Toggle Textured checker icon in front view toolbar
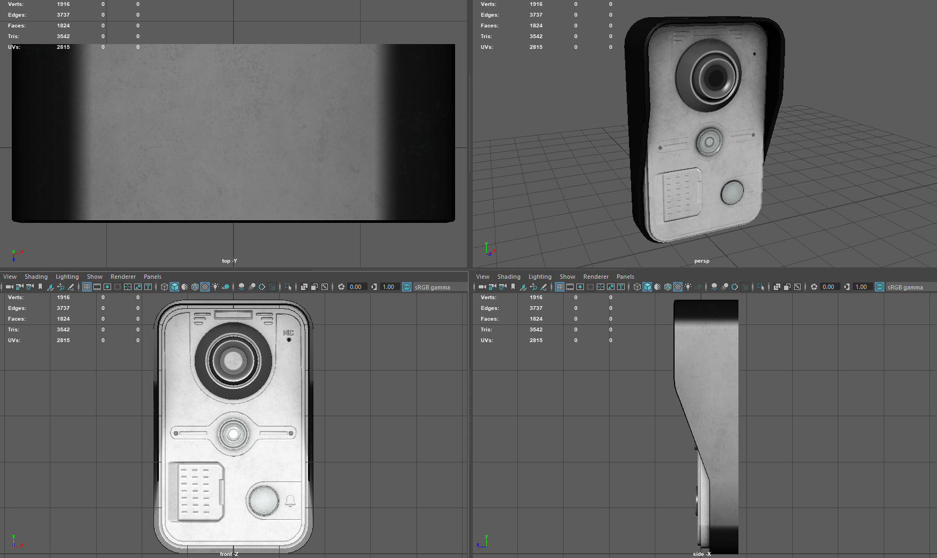 [x=205, y=287]
